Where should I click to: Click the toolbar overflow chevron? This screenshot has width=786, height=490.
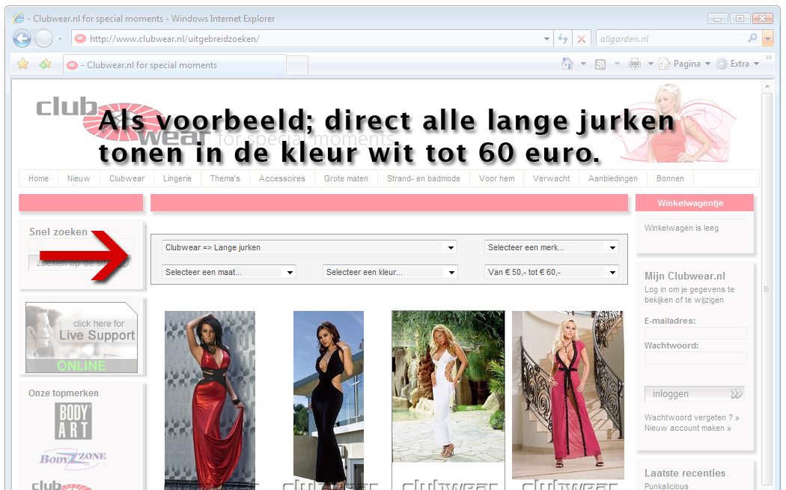[x=769, y=57]
